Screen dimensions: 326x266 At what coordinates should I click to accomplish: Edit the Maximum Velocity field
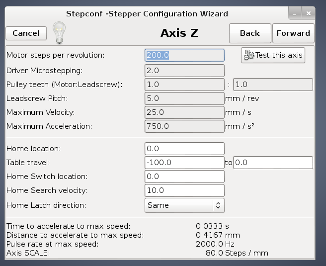(x=184, y=112)
